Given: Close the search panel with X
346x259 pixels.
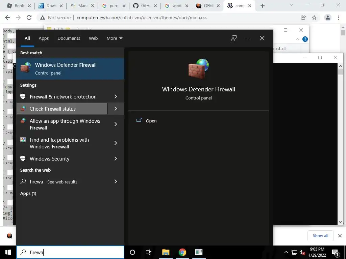Looking at the screenshot, I should click(x=262, y=38).
